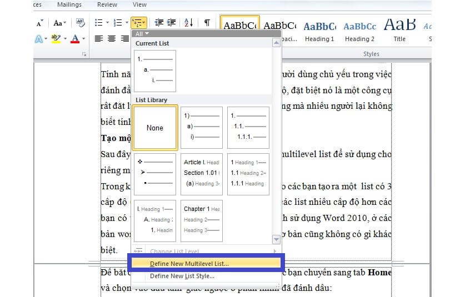Select the Current List 1. a. i. thumbnail
This screenshot has height=297, width=455.
coord(155,71)
